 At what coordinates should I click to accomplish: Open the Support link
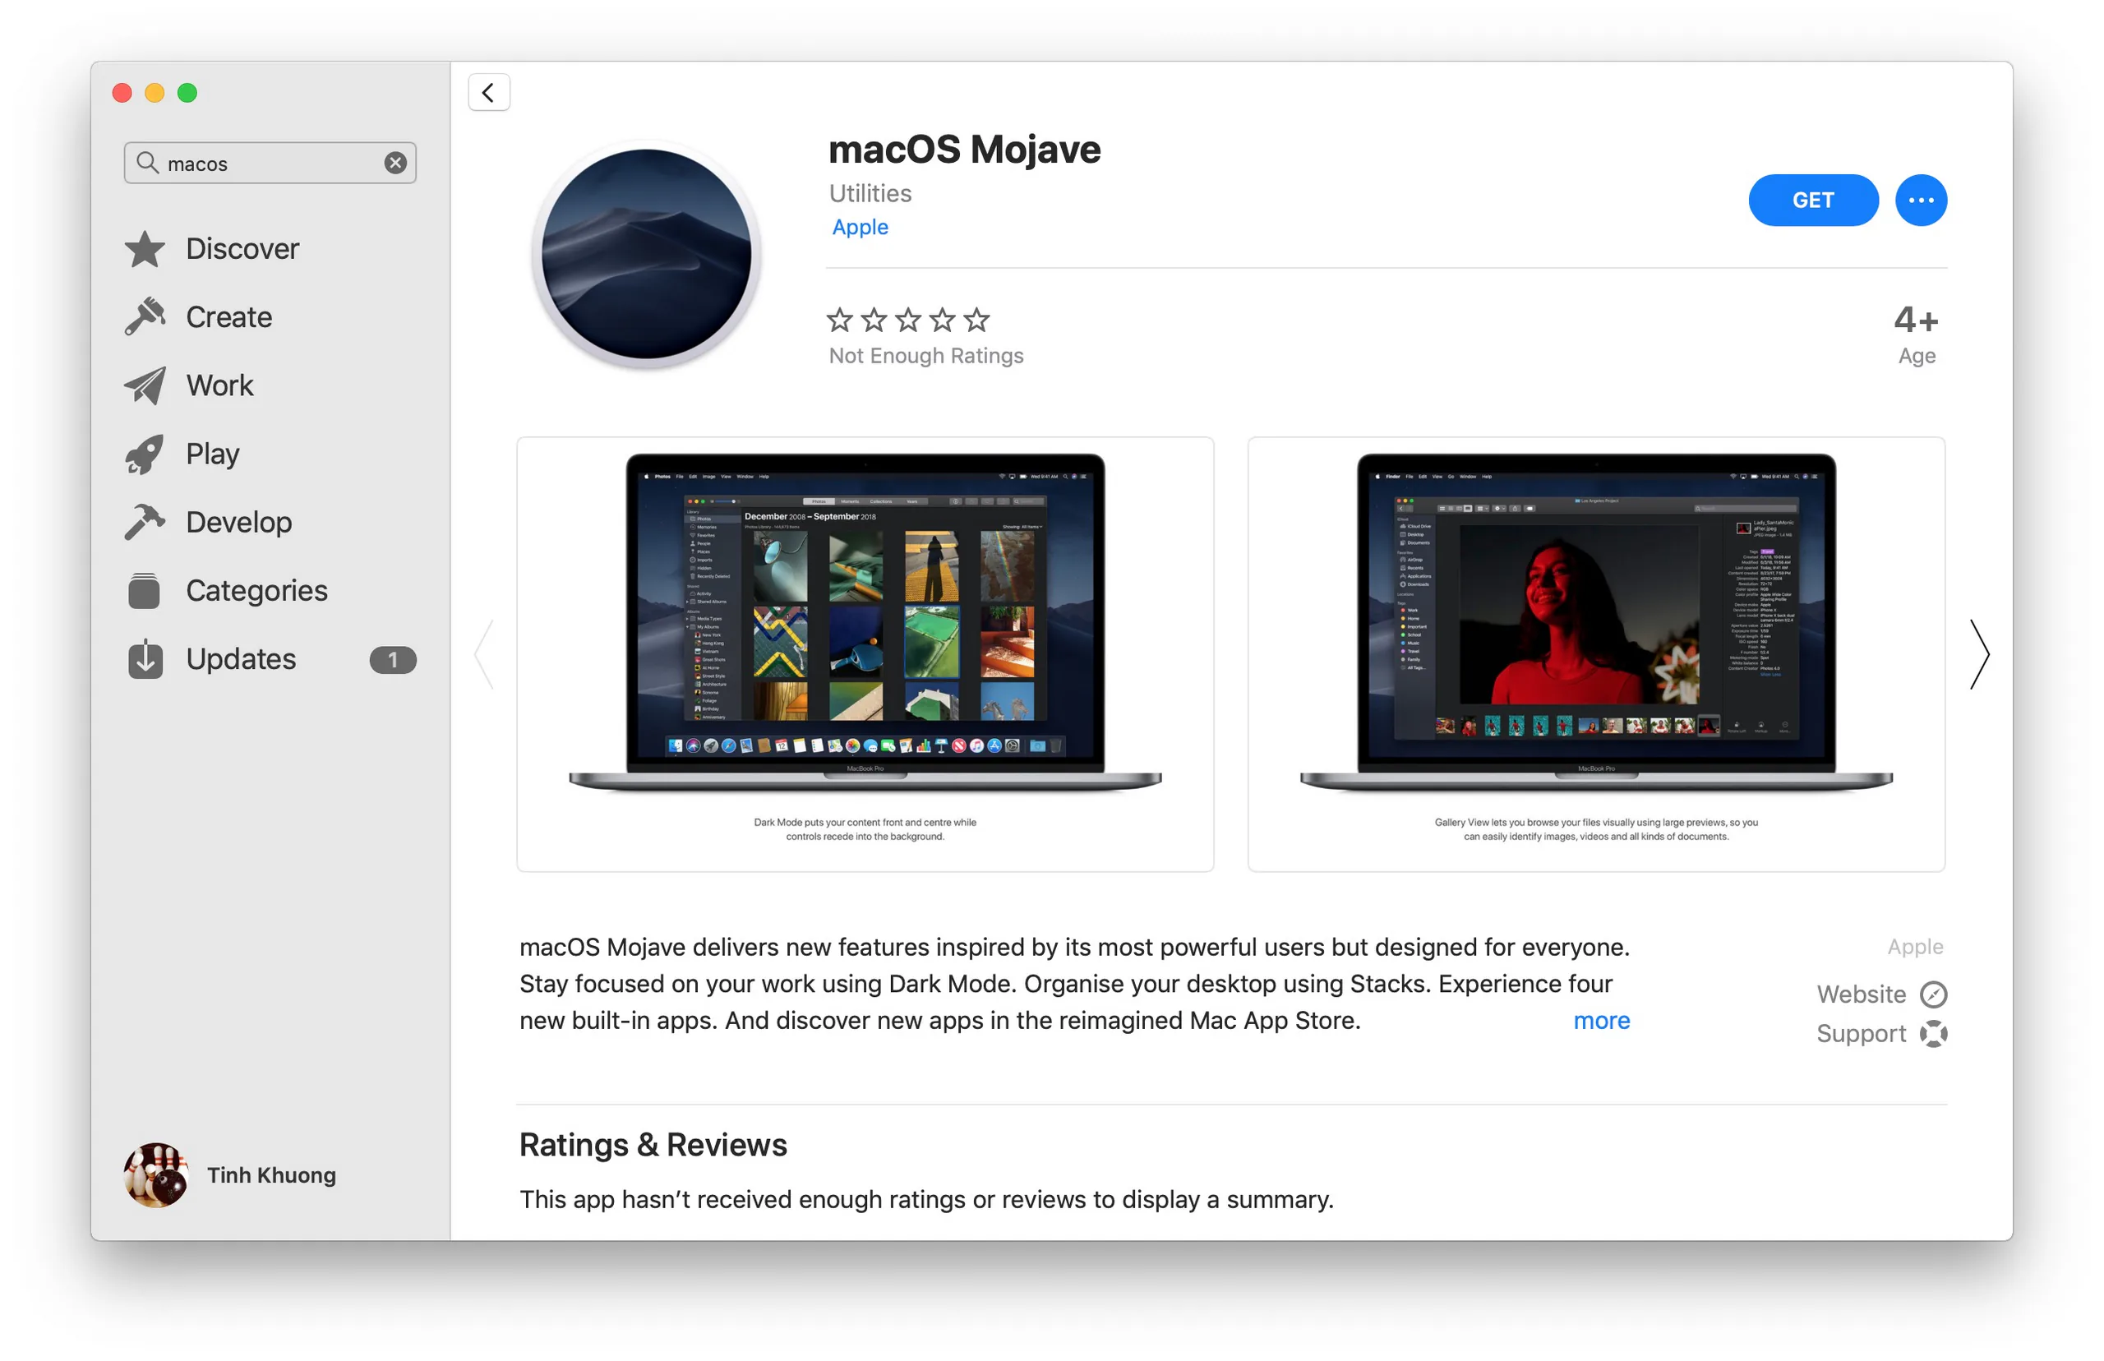1860,1033
